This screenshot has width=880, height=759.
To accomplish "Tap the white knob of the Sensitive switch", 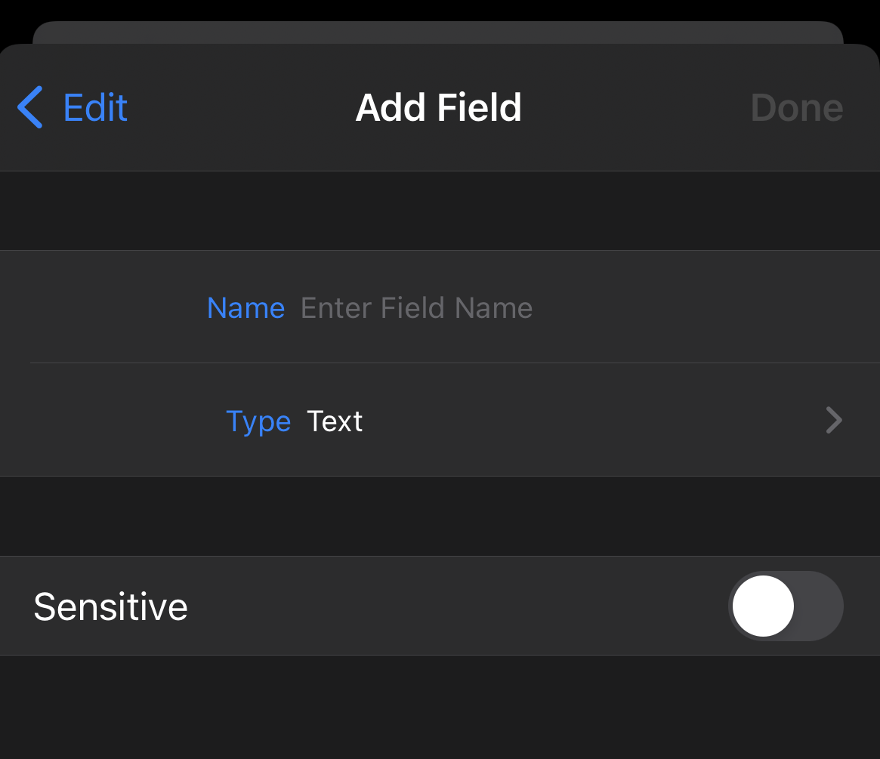I will tap(763, 606).
